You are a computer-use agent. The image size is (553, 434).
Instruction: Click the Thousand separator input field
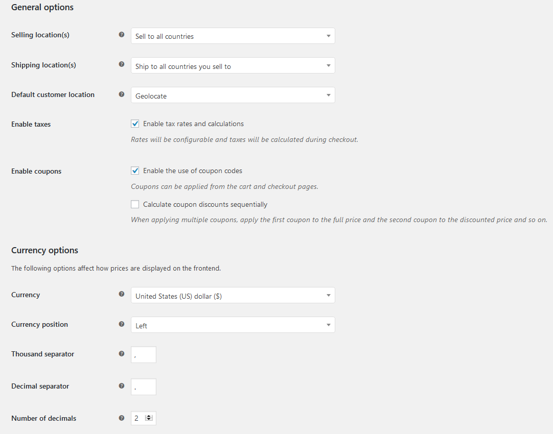(x=144, y=354)
